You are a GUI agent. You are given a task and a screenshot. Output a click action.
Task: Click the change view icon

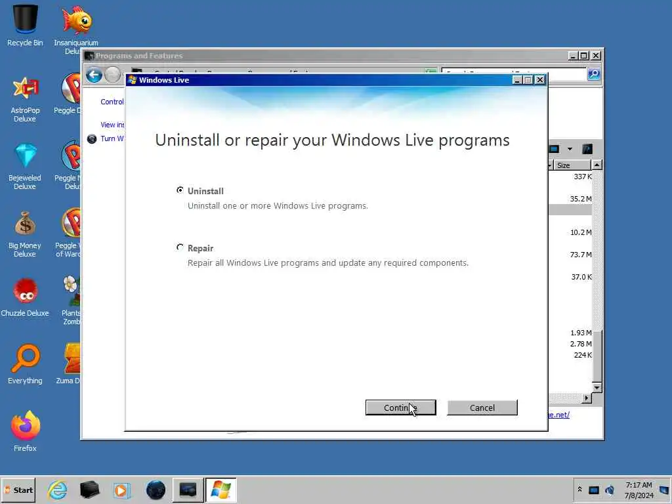(554, 149)
